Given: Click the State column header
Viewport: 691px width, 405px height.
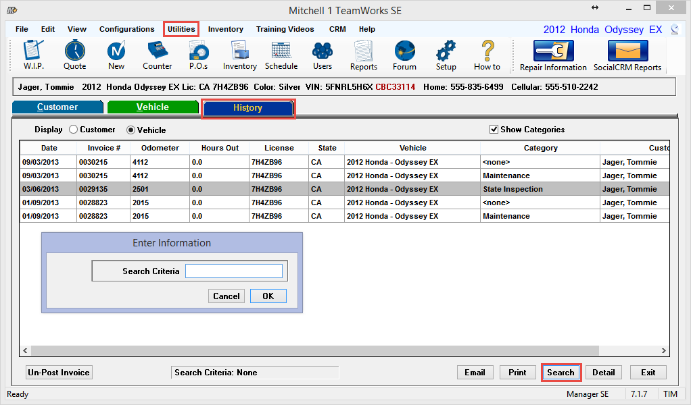Looking at the screenshot, I should coord(327,148).
